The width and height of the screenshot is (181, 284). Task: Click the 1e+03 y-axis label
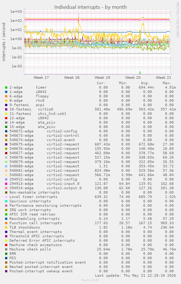[16, 12]
